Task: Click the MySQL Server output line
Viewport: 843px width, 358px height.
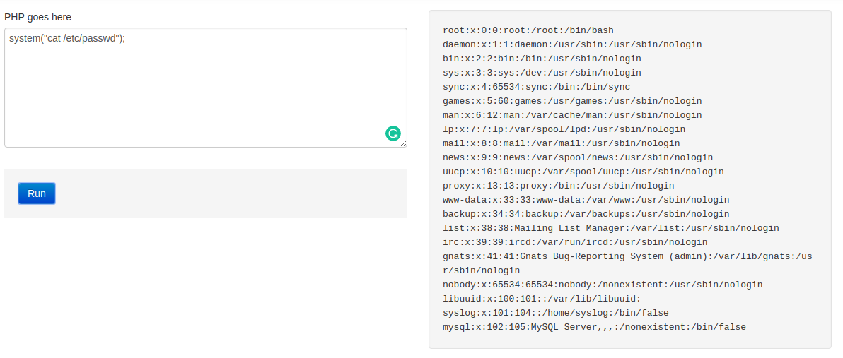Action: click(x=594, y=327)
